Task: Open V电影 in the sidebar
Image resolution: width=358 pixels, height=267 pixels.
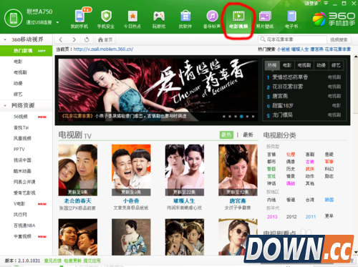Action: [x=19, y=204]
